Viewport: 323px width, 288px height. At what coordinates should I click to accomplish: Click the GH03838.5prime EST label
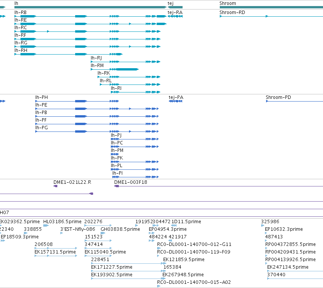pyautogui.click(x=120, y=229)
